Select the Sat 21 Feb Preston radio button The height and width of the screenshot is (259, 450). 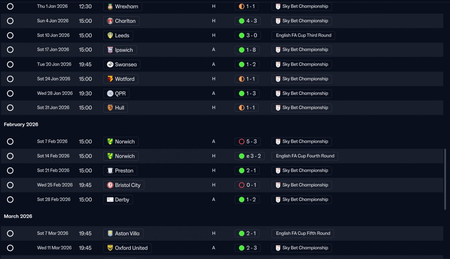[10, 170]
